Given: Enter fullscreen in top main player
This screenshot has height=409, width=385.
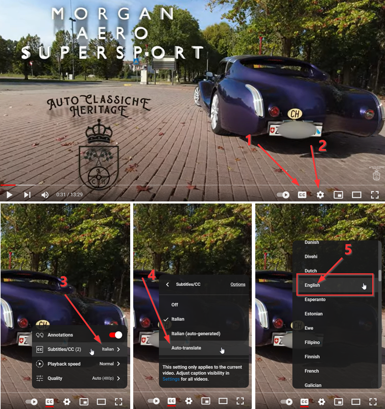Looking at the screenshot, I should click(x=375, y=195).
